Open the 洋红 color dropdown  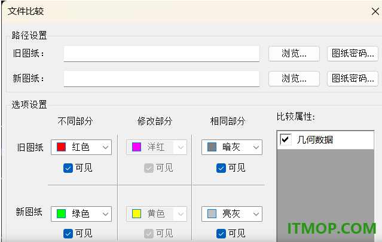[x=157, y=147]
